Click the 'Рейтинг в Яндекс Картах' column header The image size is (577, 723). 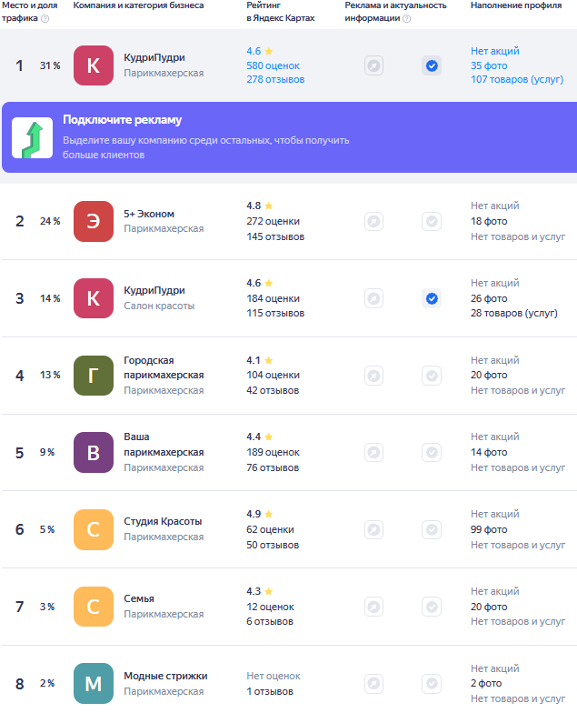280,12
